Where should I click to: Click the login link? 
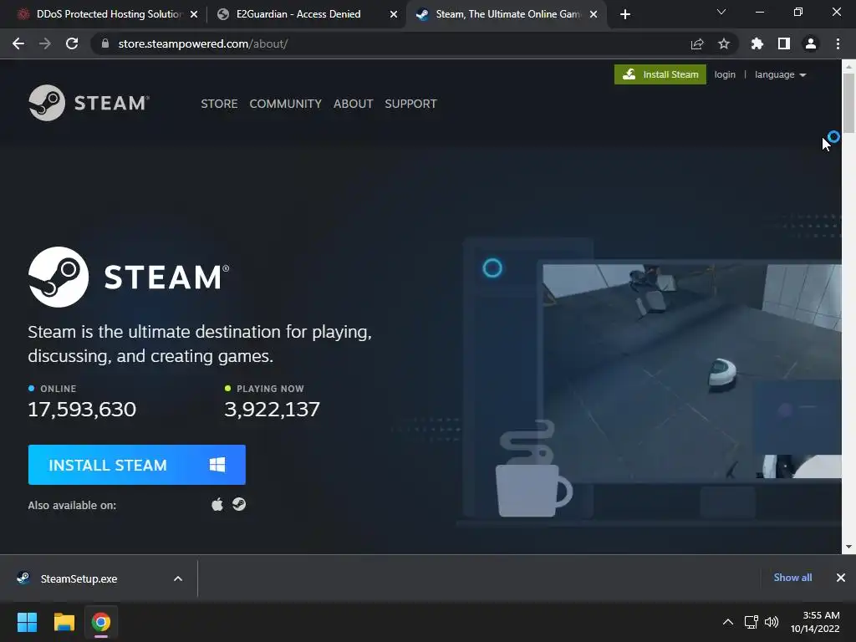[x=725, y=74]
